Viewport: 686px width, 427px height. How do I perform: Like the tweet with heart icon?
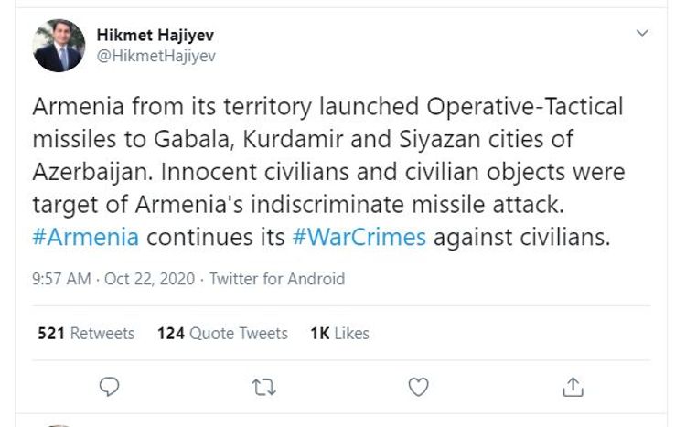click(418, 387)
